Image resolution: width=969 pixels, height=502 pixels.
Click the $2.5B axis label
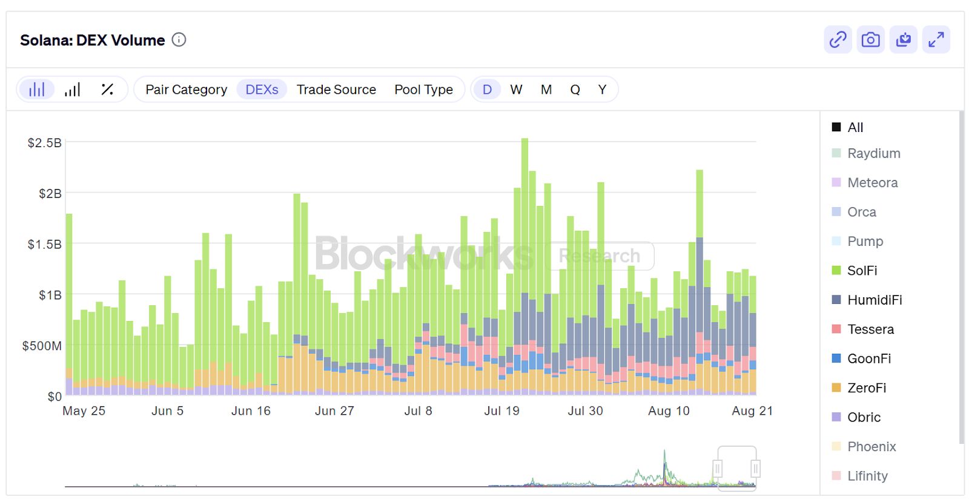[44, 143]
